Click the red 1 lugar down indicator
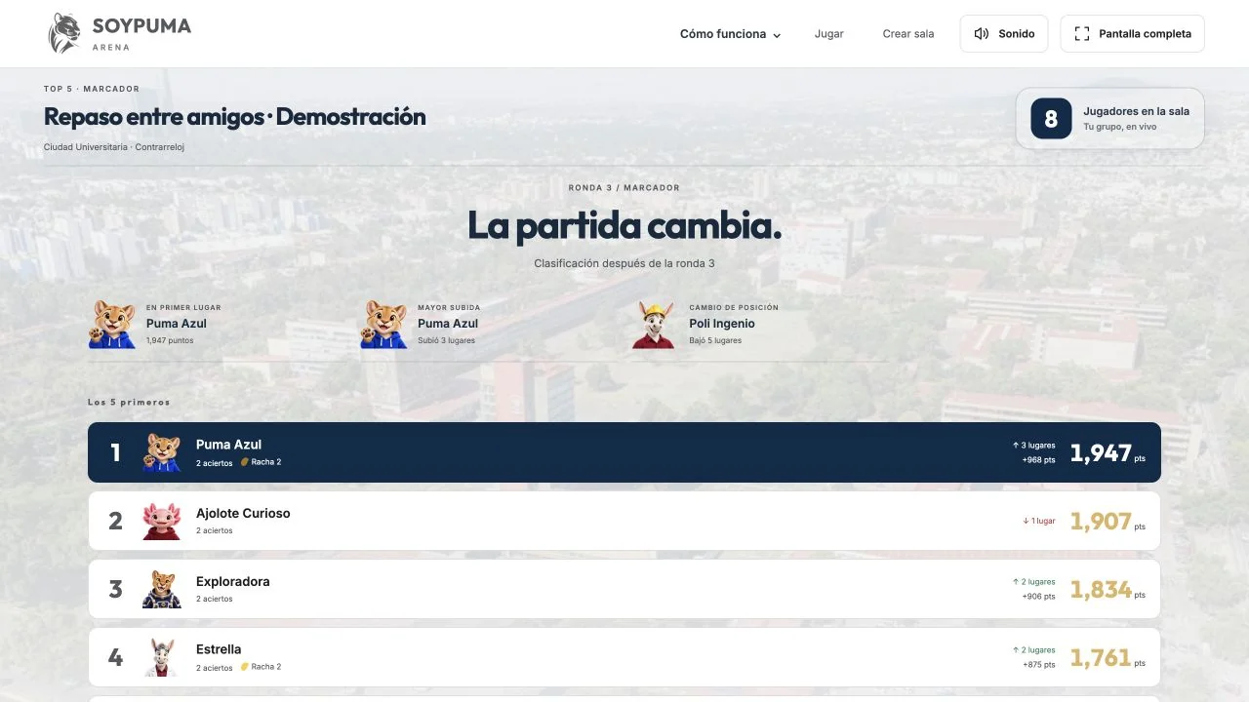This screenshot has height=702, width=1249. 1039,521
